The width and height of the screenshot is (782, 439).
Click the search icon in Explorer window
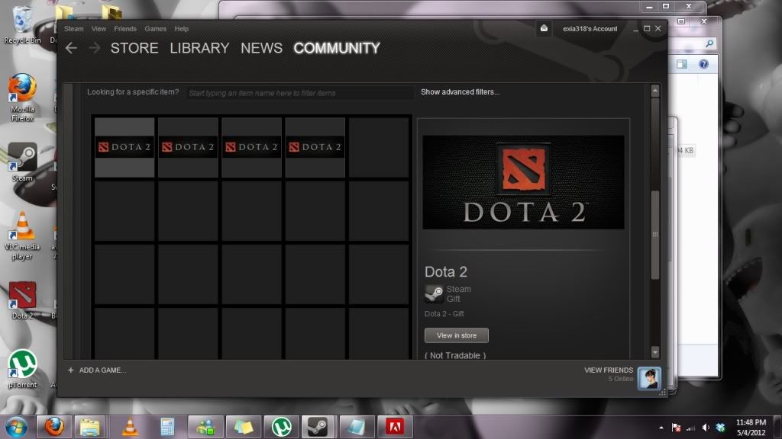(709, 43)
